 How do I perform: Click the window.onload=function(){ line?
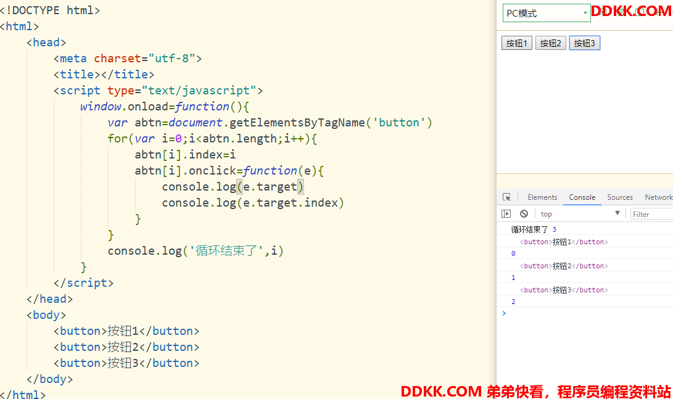(x=165, y=107)
